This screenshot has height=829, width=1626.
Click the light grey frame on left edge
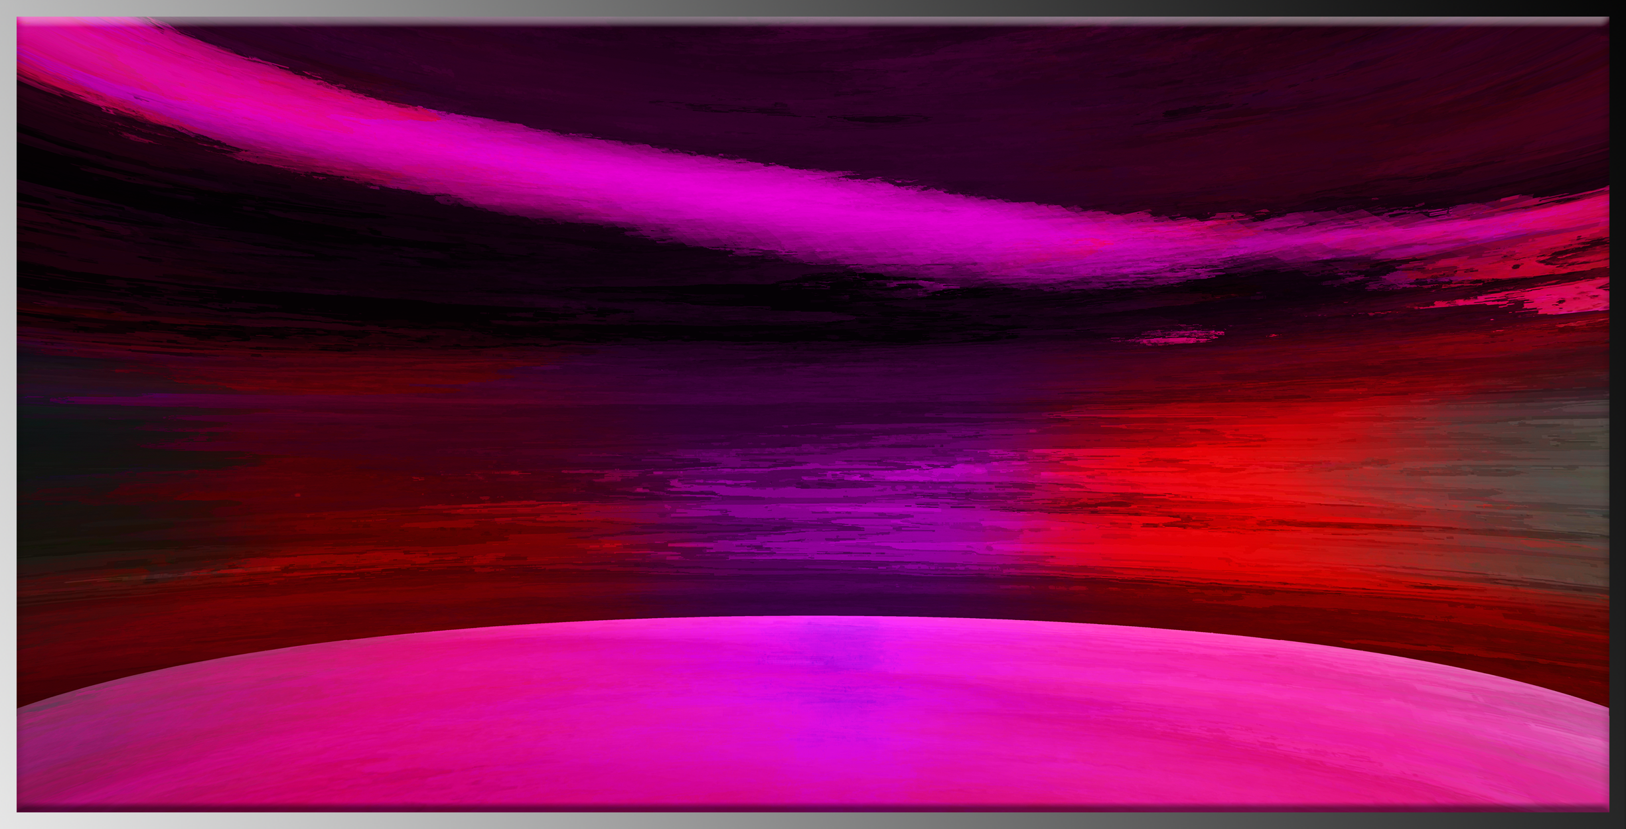pos(8,414)
